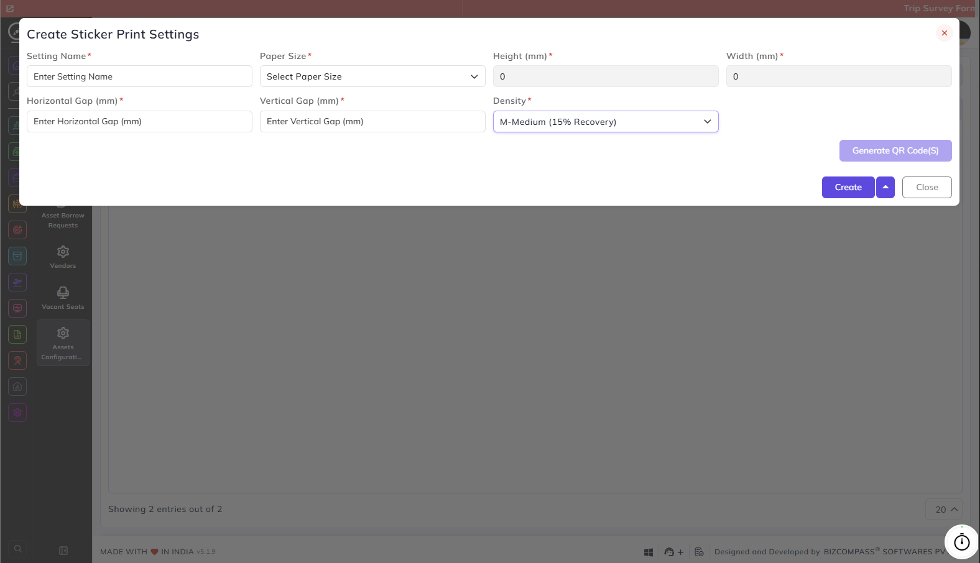Click the support agent plus icon in footer

(x=674, y=552)
